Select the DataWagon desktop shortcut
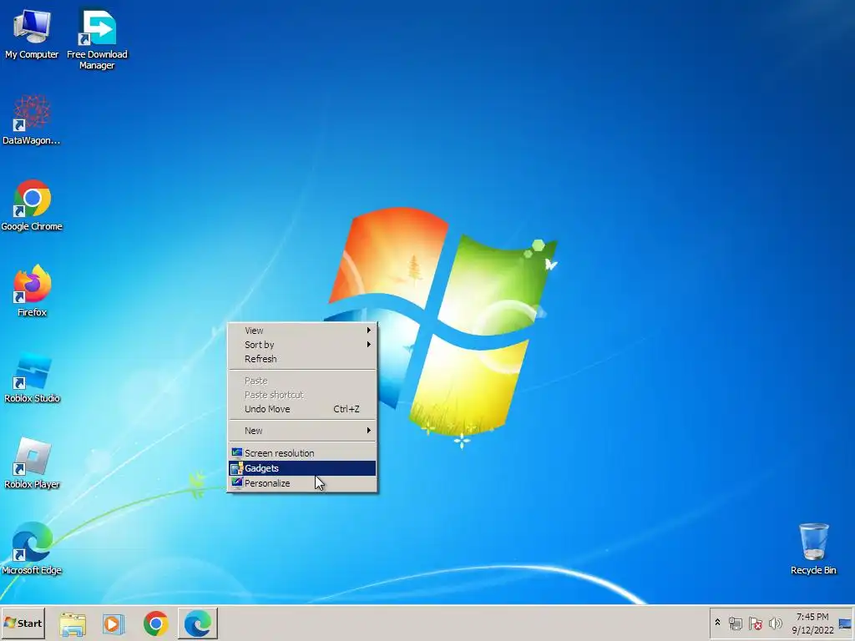855x641 pixels. point(31,120)
